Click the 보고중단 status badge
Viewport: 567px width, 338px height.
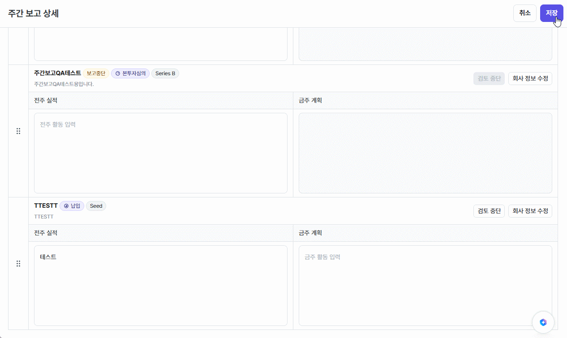point(96,73)
